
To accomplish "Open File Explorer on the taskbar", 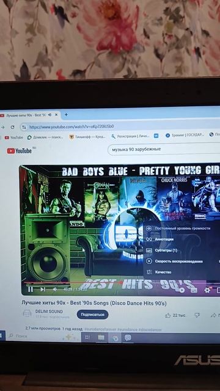I will [x=101, y=338].
